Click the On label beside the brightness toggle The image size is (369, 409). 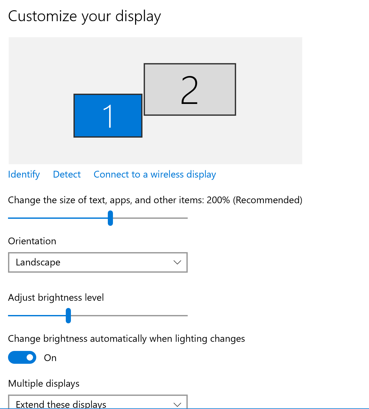pyautogui.click(x=50, y=358)
